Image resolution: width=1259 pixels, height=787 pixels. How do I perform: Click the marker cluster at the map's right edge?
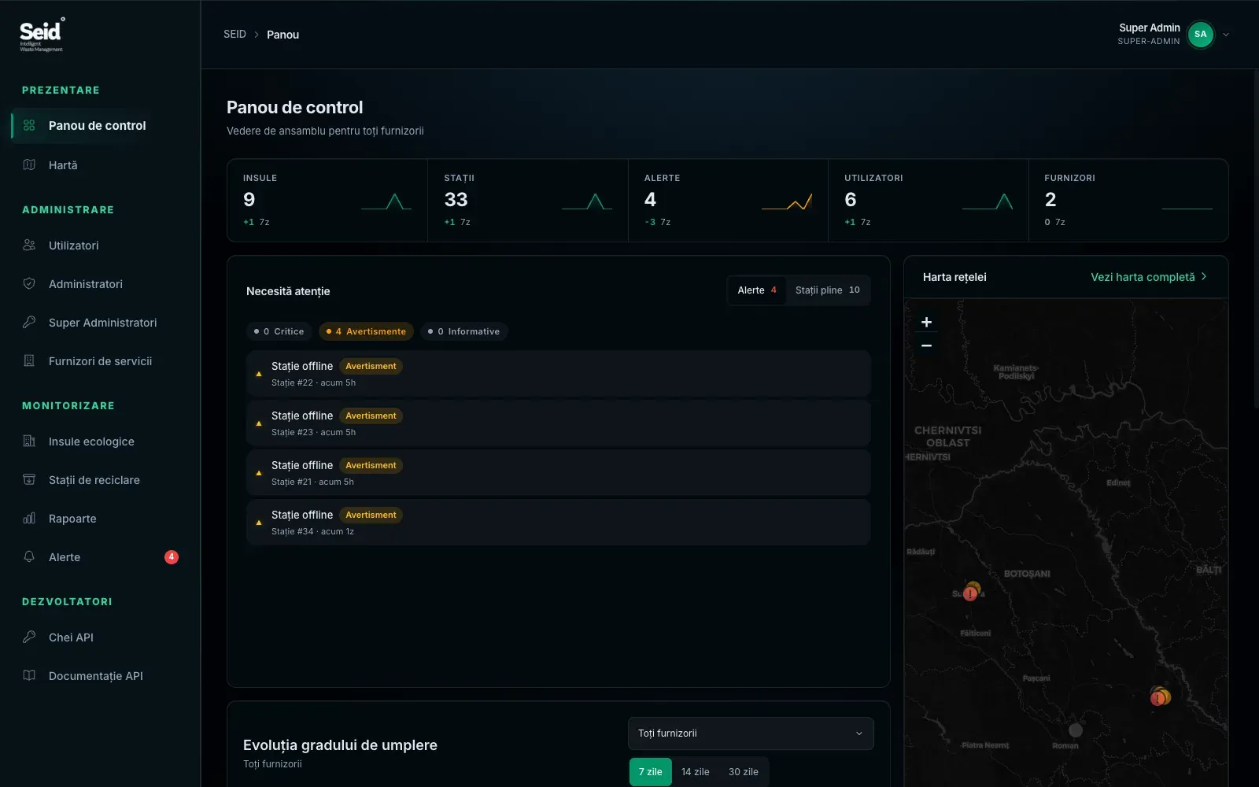click(1160, 696)
